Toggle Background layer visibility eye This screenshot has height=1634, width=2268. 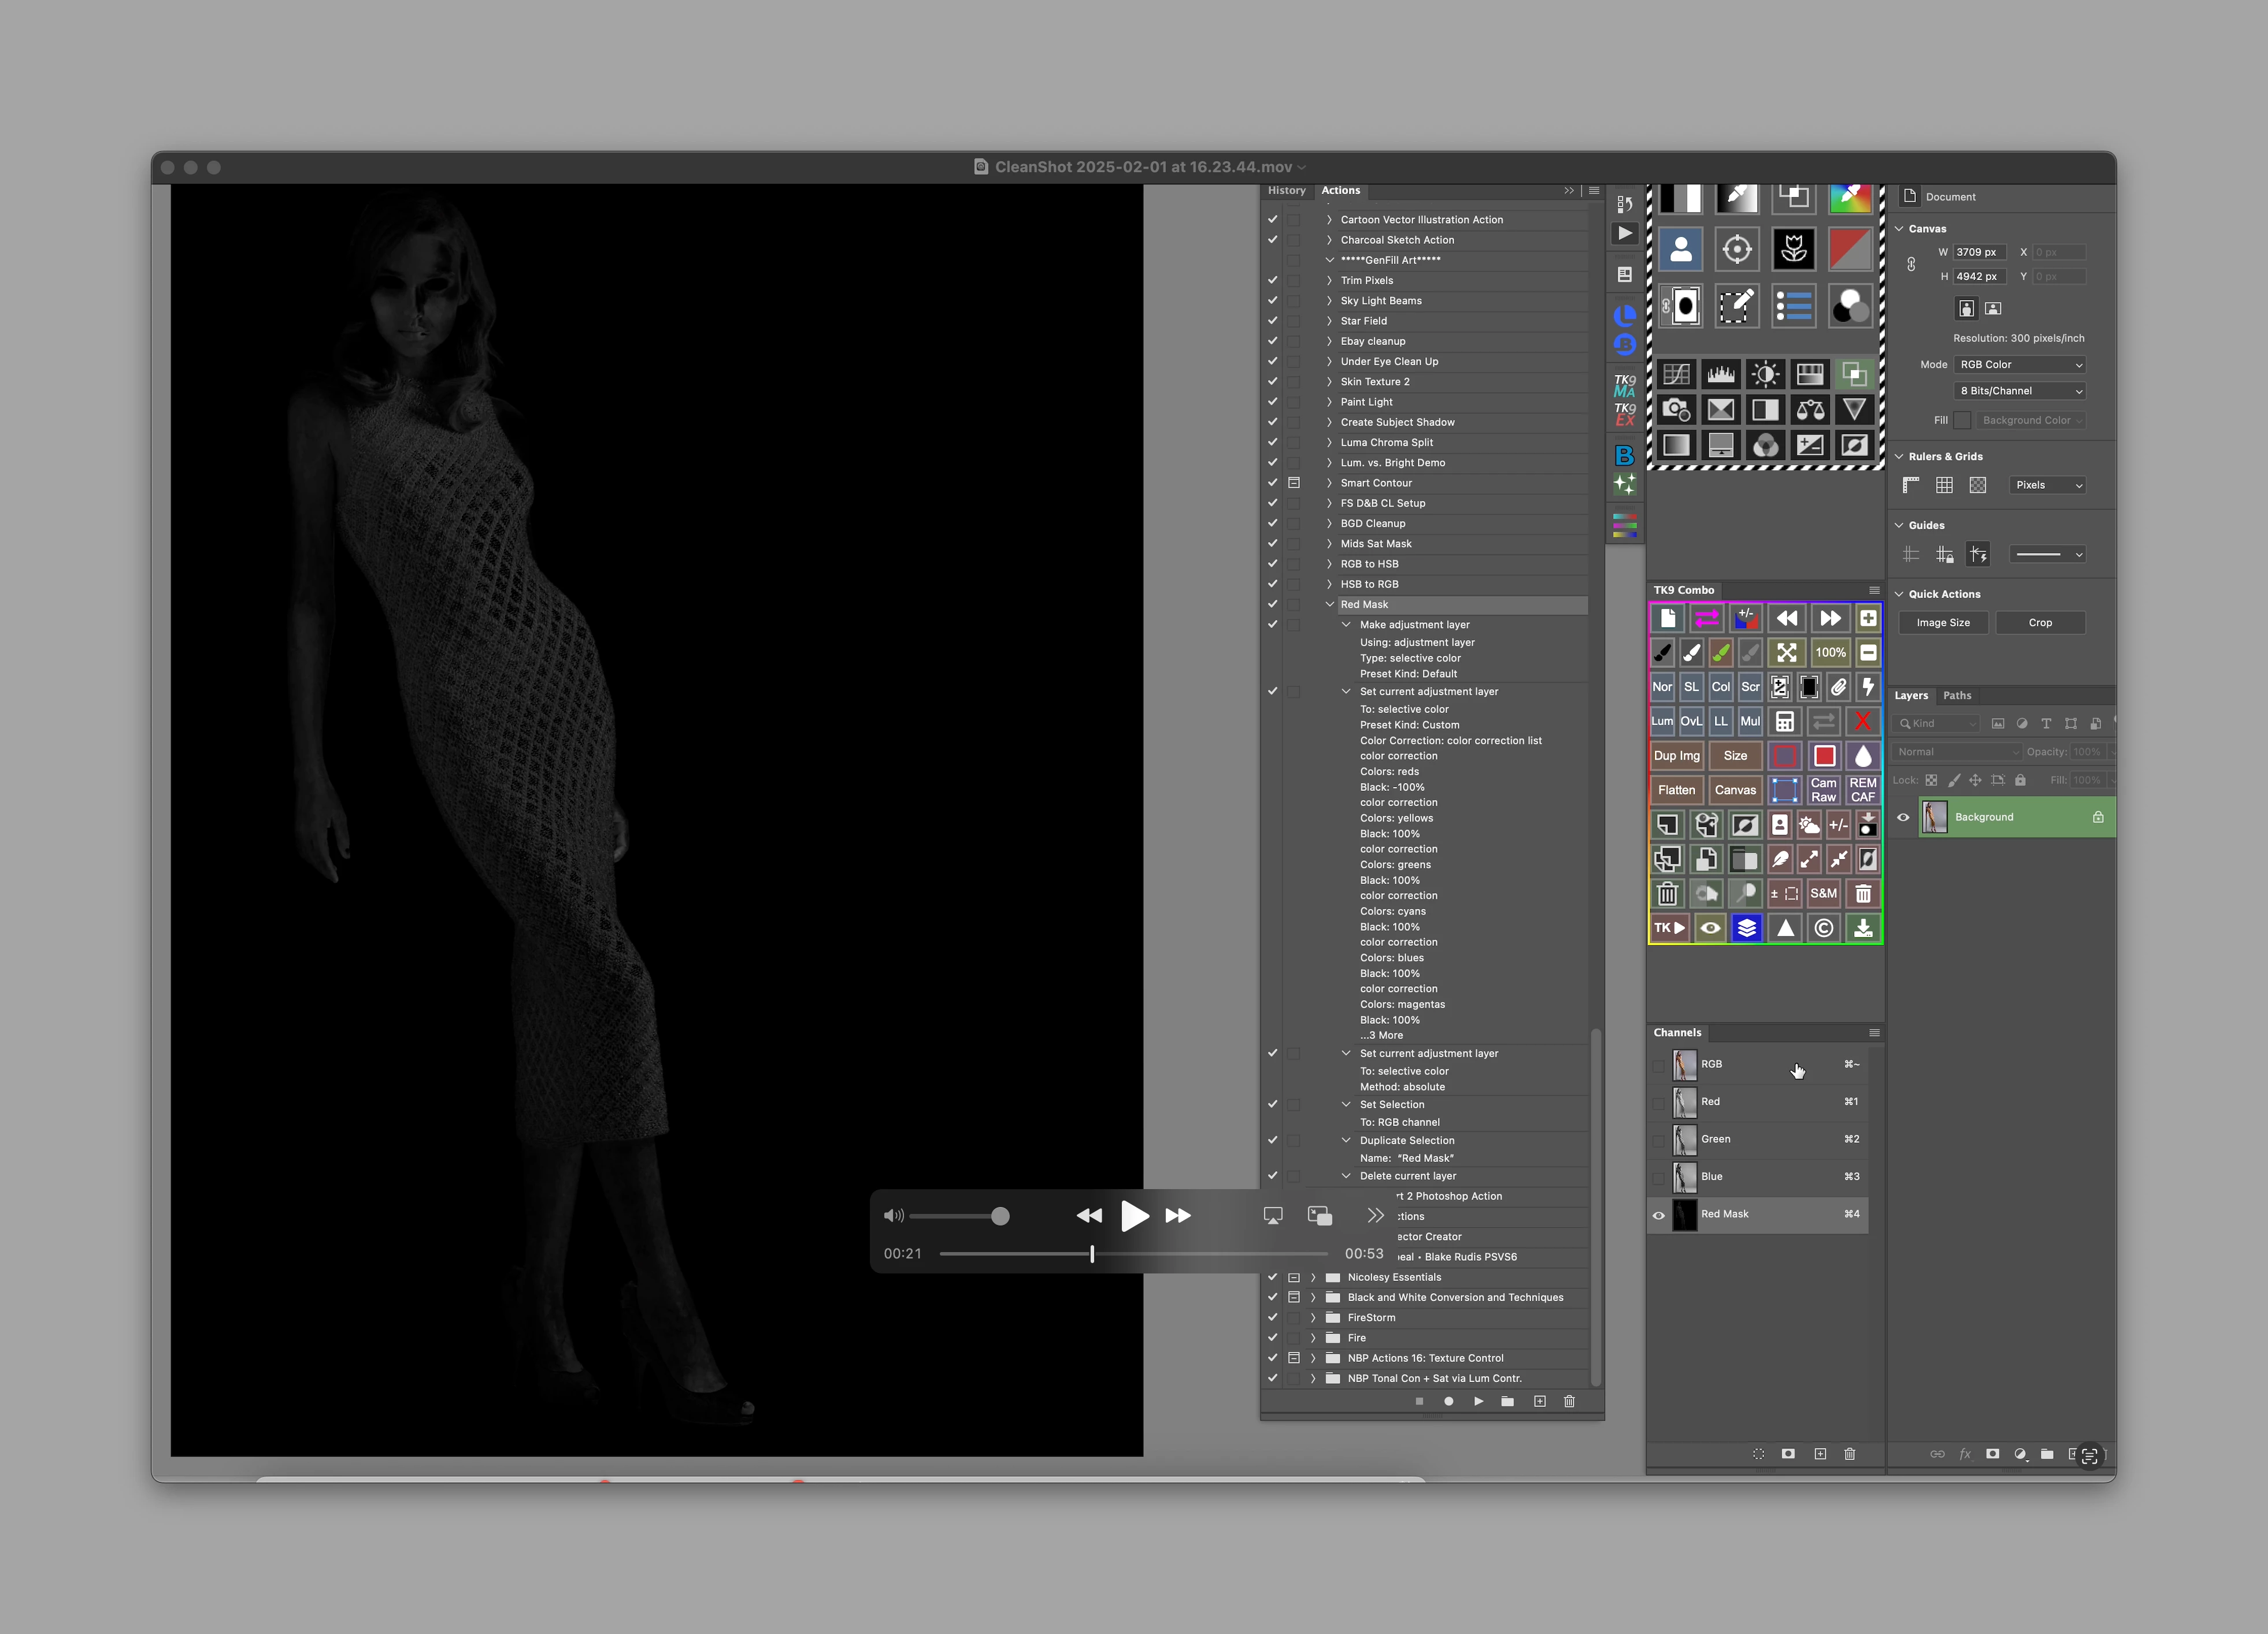click(x=1903, y=818)
